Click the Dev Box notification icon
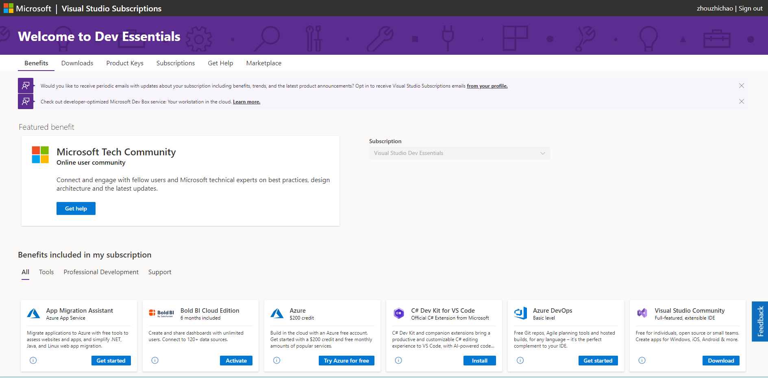 [26, 101]
